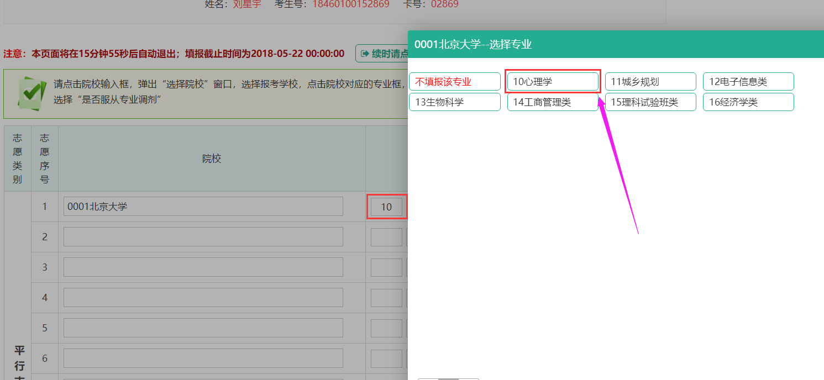
Task: Click first major code box in row 2
Action: (386, 237)
